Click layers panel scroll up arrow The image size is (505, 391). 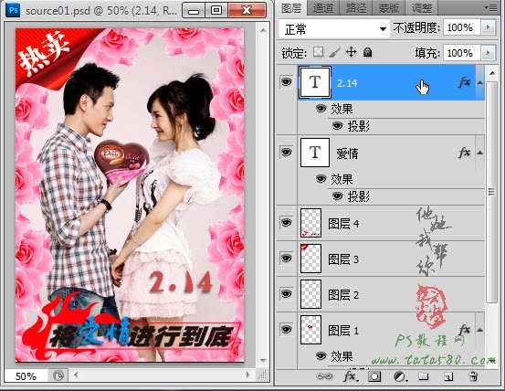(492, 73)
